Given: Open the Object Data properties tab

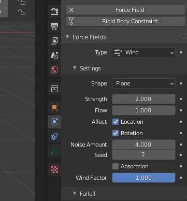Looking at the screenshot, I should (x=54, y=151).
